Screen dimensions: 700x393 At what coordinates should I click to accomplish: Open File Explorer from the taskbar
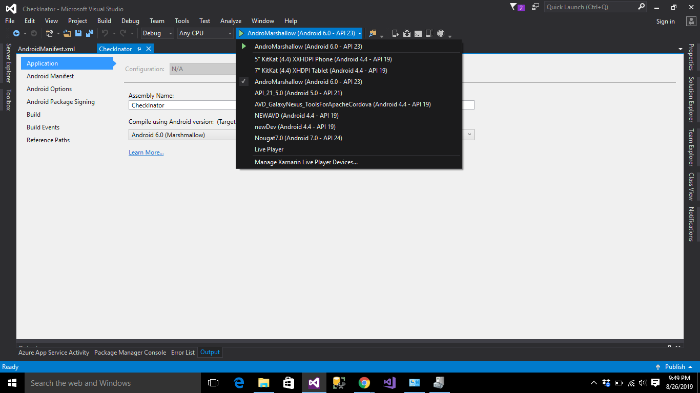(264, 383)
